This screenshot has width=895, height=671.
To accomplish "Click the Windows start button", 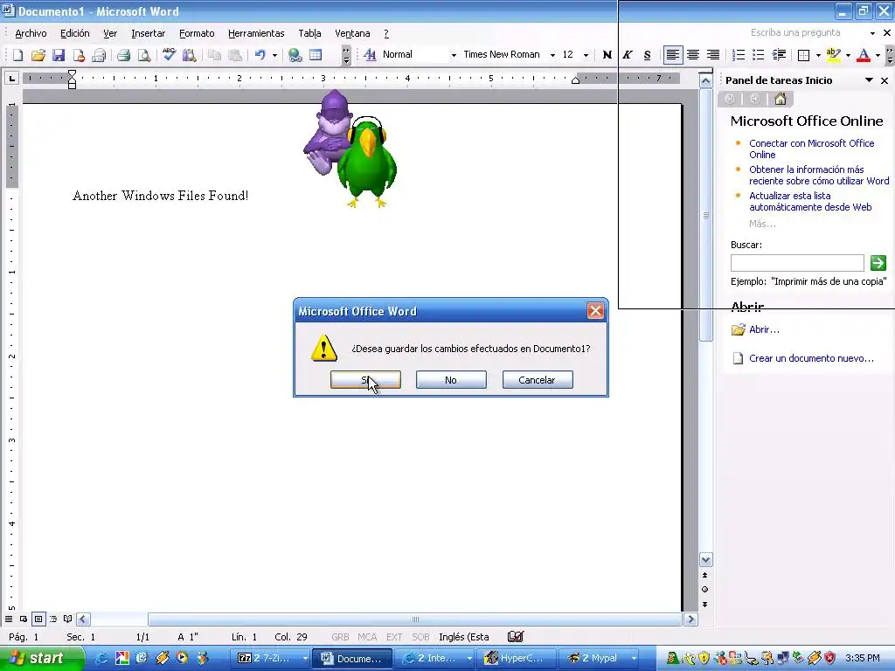I will pos(41,658).
